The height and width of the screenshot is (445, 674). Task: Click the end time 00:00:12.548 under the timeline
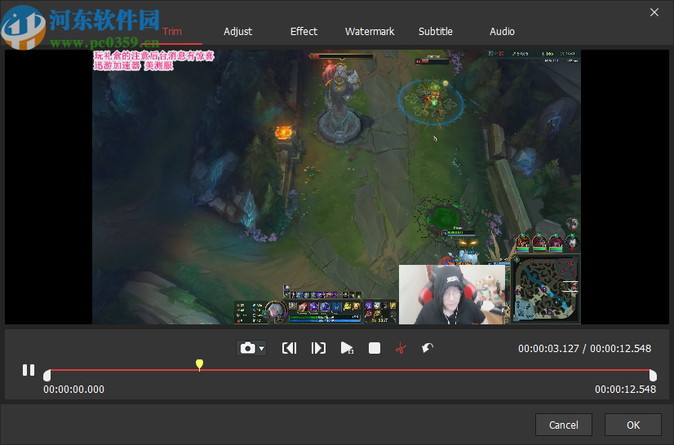click(625, 389)
